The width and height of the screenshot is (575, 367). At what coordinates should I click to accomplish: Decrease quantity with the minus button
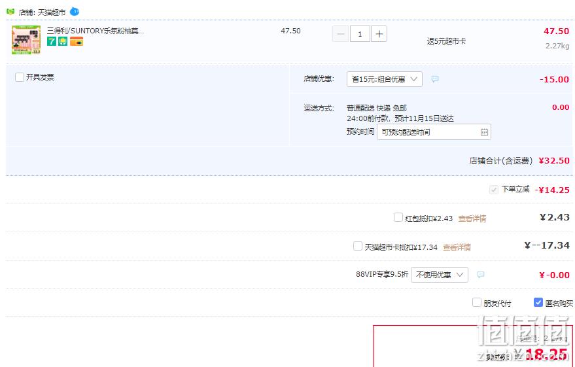340,34
